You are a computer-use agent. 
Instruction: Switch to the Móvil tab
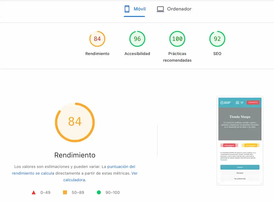(x=135, y=9)
